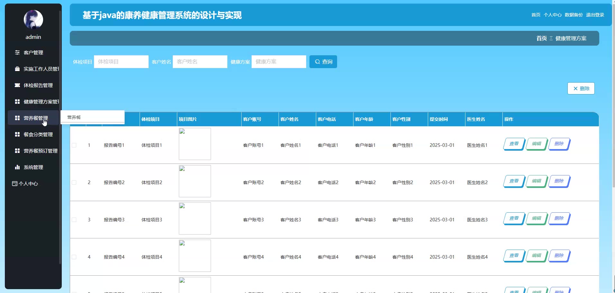Expand the 营养餐预订管理 sidebar menu
The width and height of the screenshot is (615, 293).
tap(40, 151)
